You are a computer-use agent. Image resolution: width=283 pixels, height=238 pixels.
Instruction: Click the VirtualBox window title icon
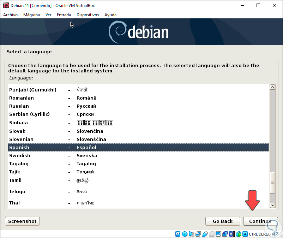pos(6,5)
